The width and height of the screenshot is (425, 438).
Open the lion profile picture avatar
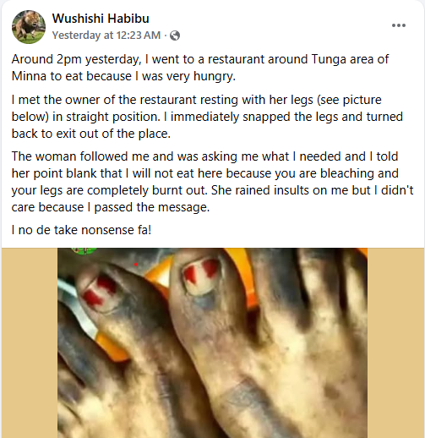click(x=29, y=27)
